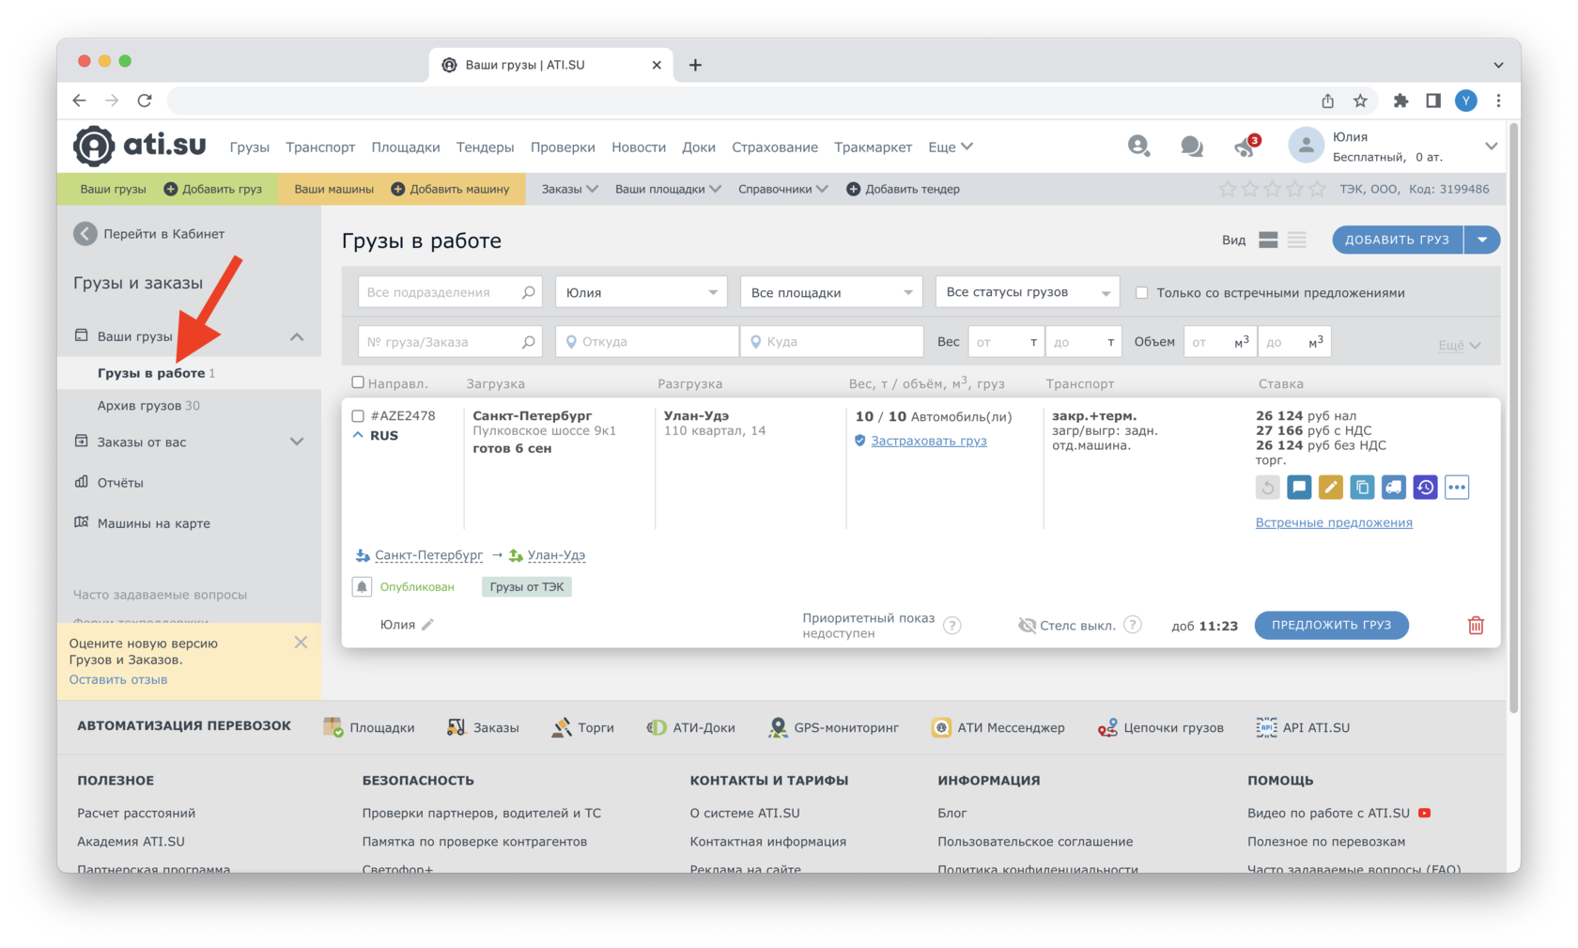Expand Заказы от вас sidebar section

click(x=297, y=442)
